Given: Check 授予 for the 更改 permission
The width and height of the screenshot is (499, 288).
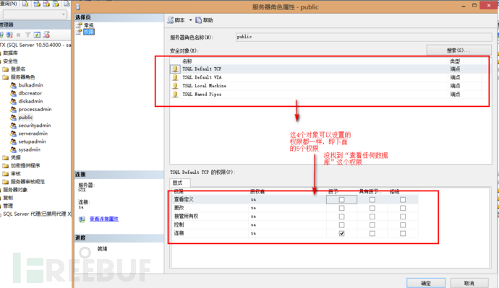Looking at the screenshot, I should click(341, 208).
